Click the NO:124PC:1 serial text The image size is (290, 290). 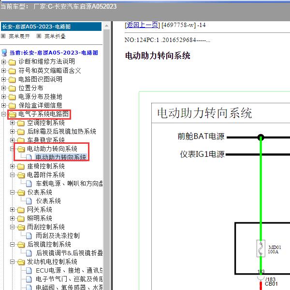tap(167, 40)
